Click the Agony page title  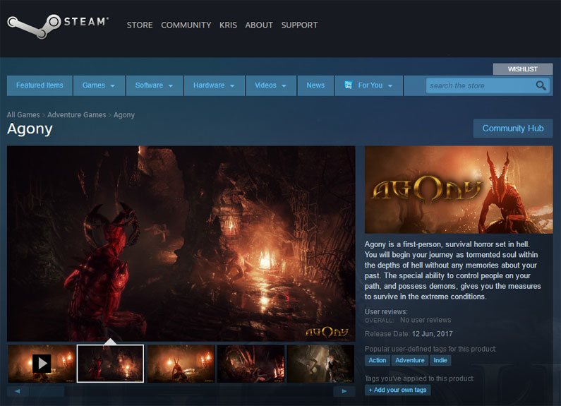(30, 129)
